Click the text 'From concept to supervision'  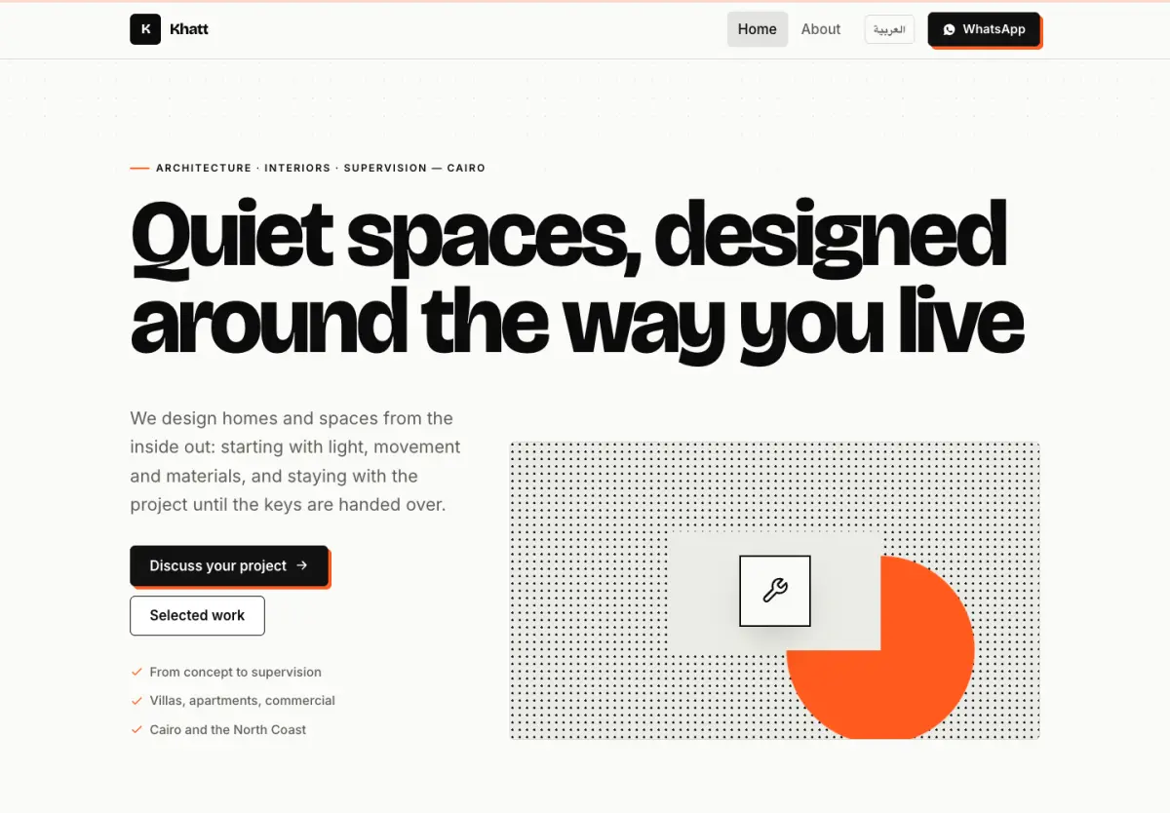pyautogui.click(x=235, y=672)
